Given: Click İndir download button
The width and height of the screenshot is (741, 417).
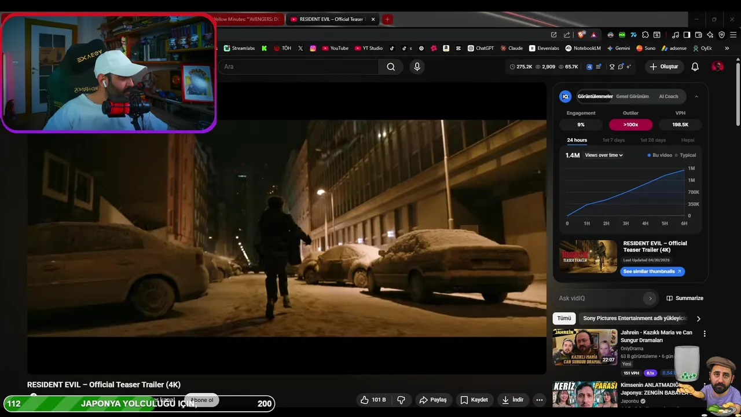Looking at the screenshot, I should click(x=512, y=400).
